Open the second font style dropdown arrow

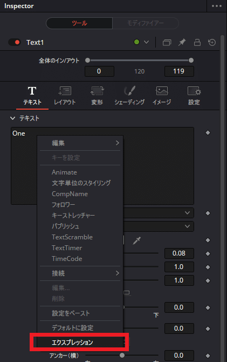(187, 226)
